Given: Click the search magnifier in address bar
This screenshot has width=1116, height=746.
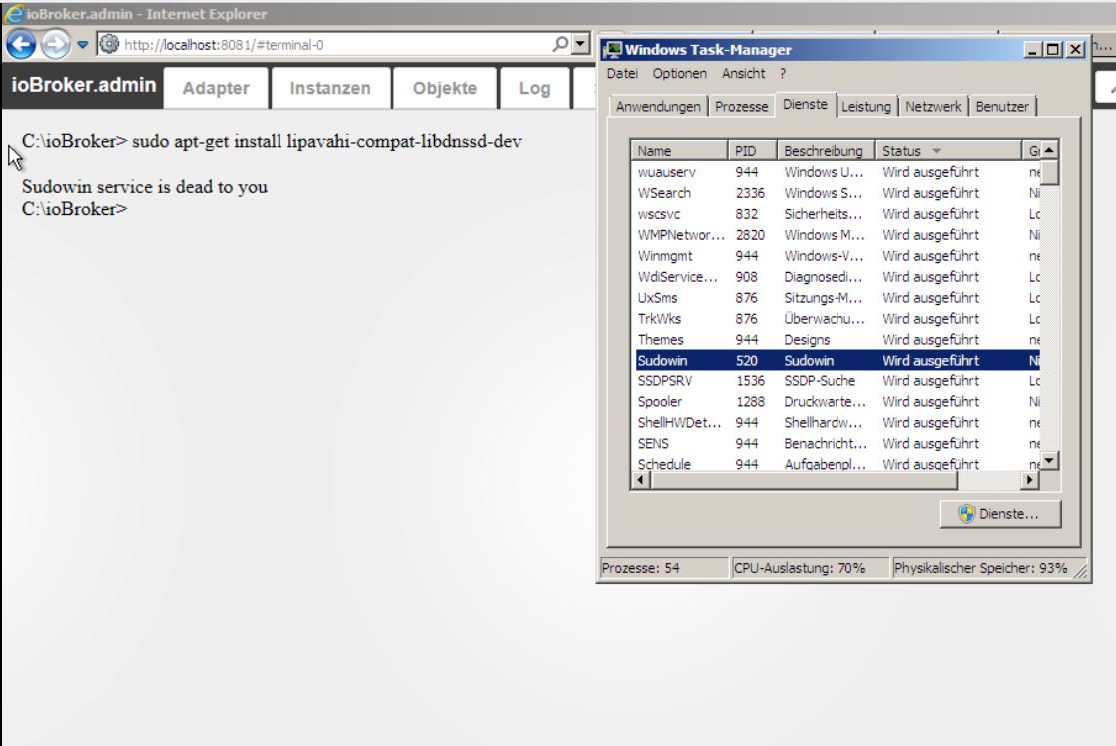Looking at the screenshot, I should pos(561,44).
